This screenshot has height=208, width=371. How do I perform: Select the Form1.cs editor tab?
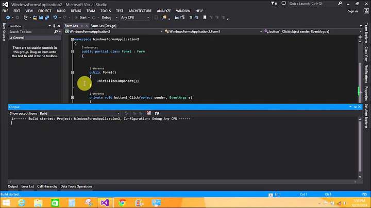[71, 26]
